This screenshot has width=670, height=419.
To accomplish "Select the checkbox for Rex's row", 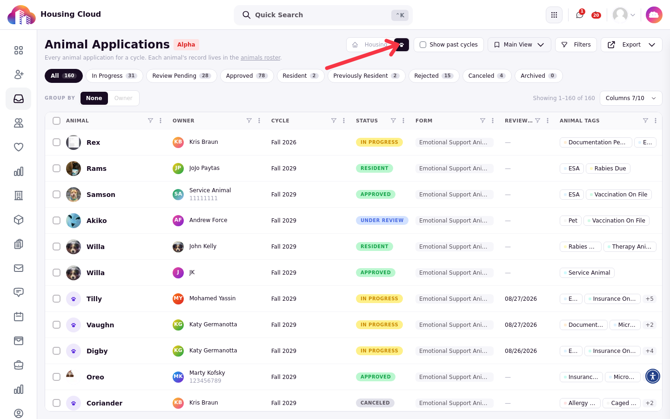I will (x=57, y=142).
